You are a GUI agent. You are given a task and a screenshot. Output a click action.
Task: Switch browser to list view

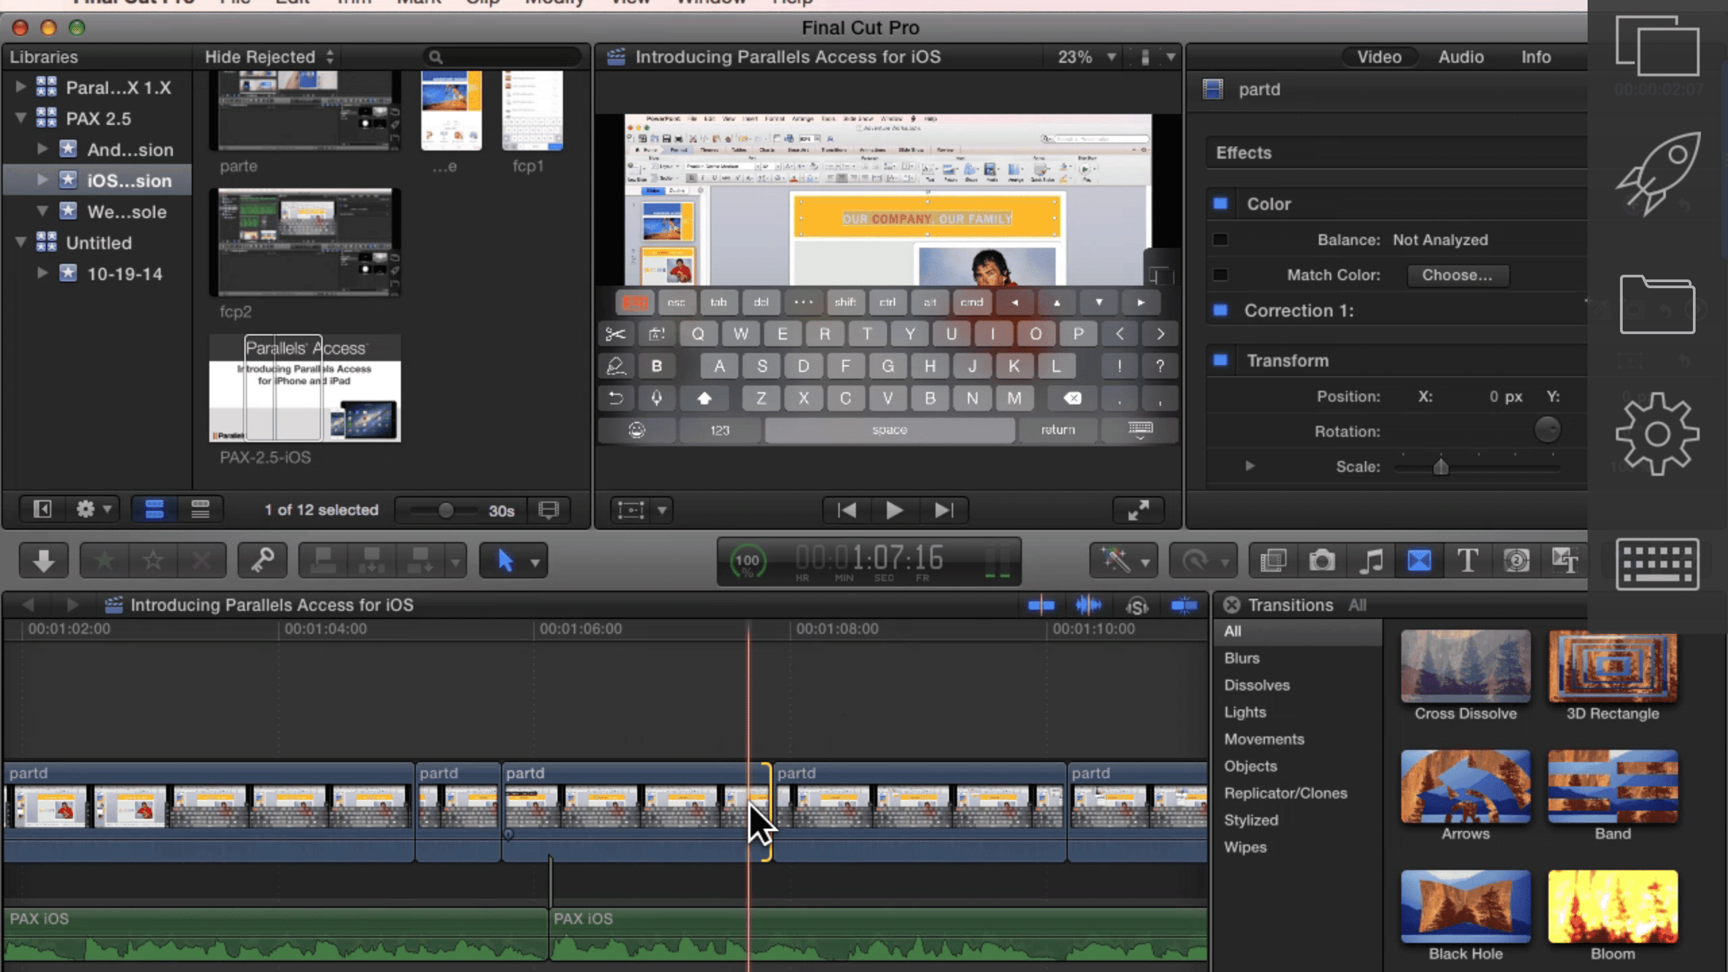tap(200, 510)
